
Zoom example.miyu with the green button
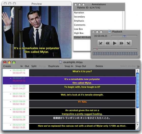click(x=14, y=62)
